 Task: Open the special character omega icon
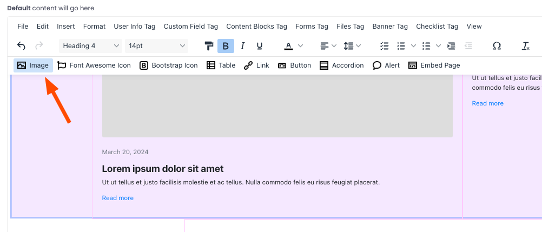coord(497,46)
